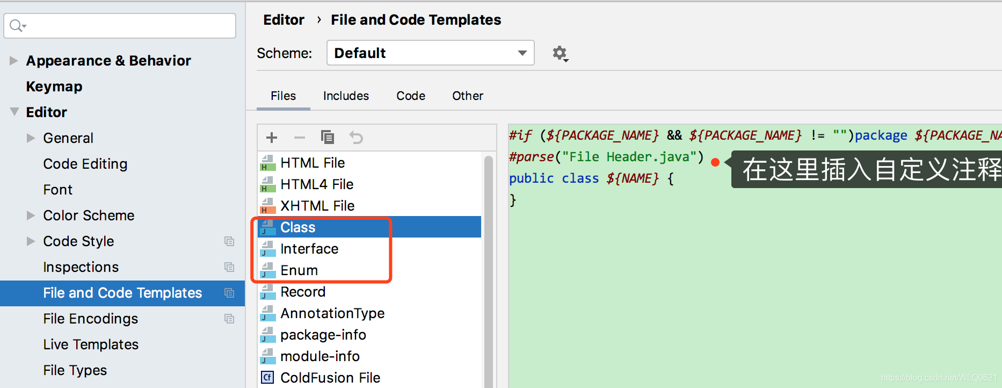Select the Class template row
Image resolution: width=1002 pixels, height=388 pixels.
click(369, 227)
